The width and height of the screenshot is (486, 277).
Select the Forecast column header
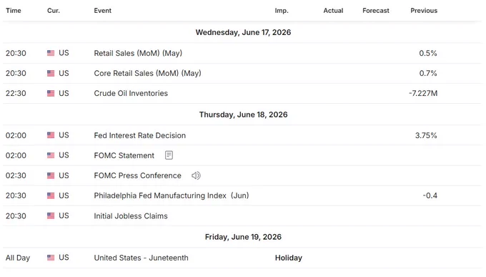point(376,11)
